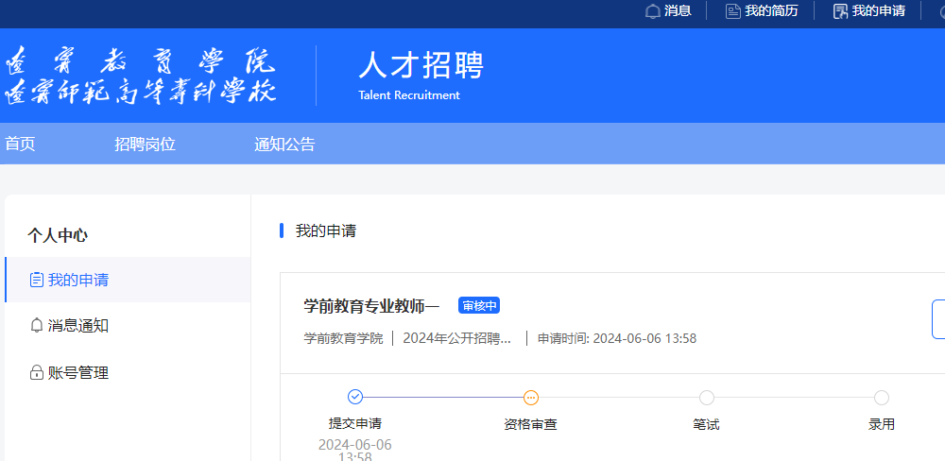945x461 pixels.
Task: Open 账号管理 in the sidebar
Action: [x=78, y=373]
